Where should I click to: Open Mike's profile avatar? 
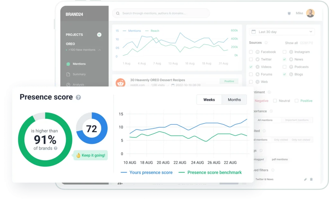point(310,13)
